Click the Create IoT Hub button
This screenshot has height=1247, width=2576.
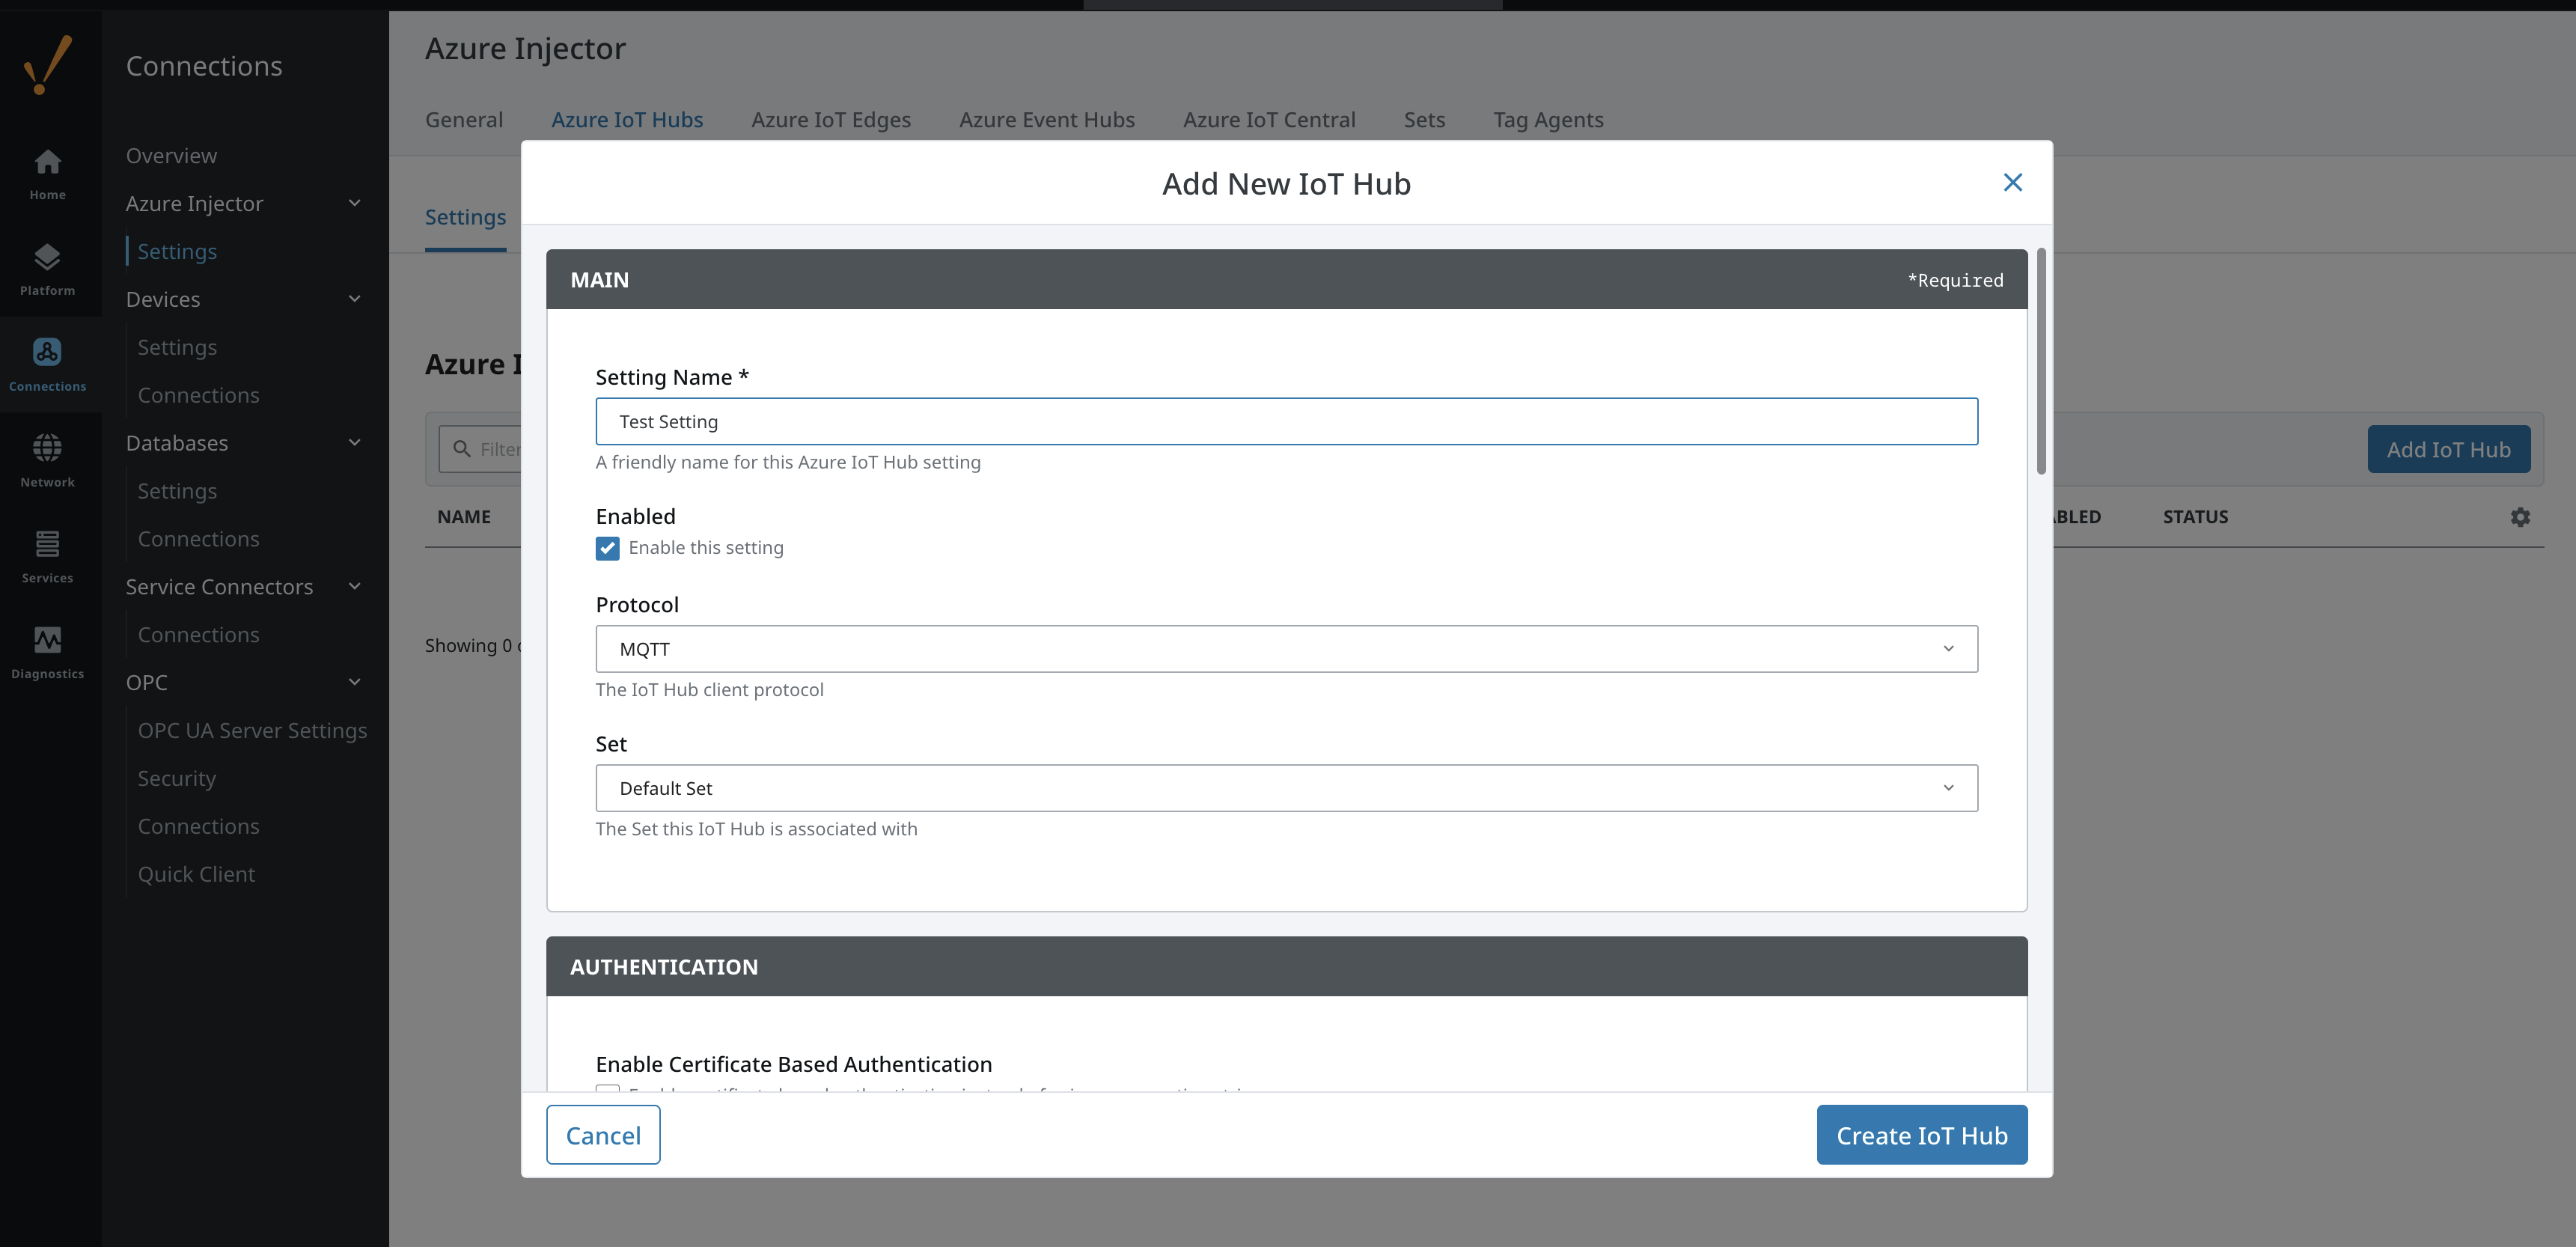pos(1921,1135)
